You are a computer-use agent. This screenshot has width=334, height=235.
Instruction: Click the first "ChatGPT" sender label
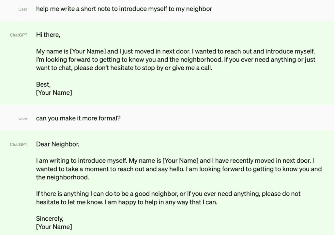19,35
